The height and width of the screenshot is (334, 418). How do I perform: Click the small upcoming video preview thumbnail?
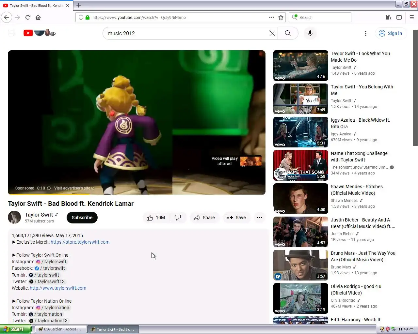(x=251, y=161)
